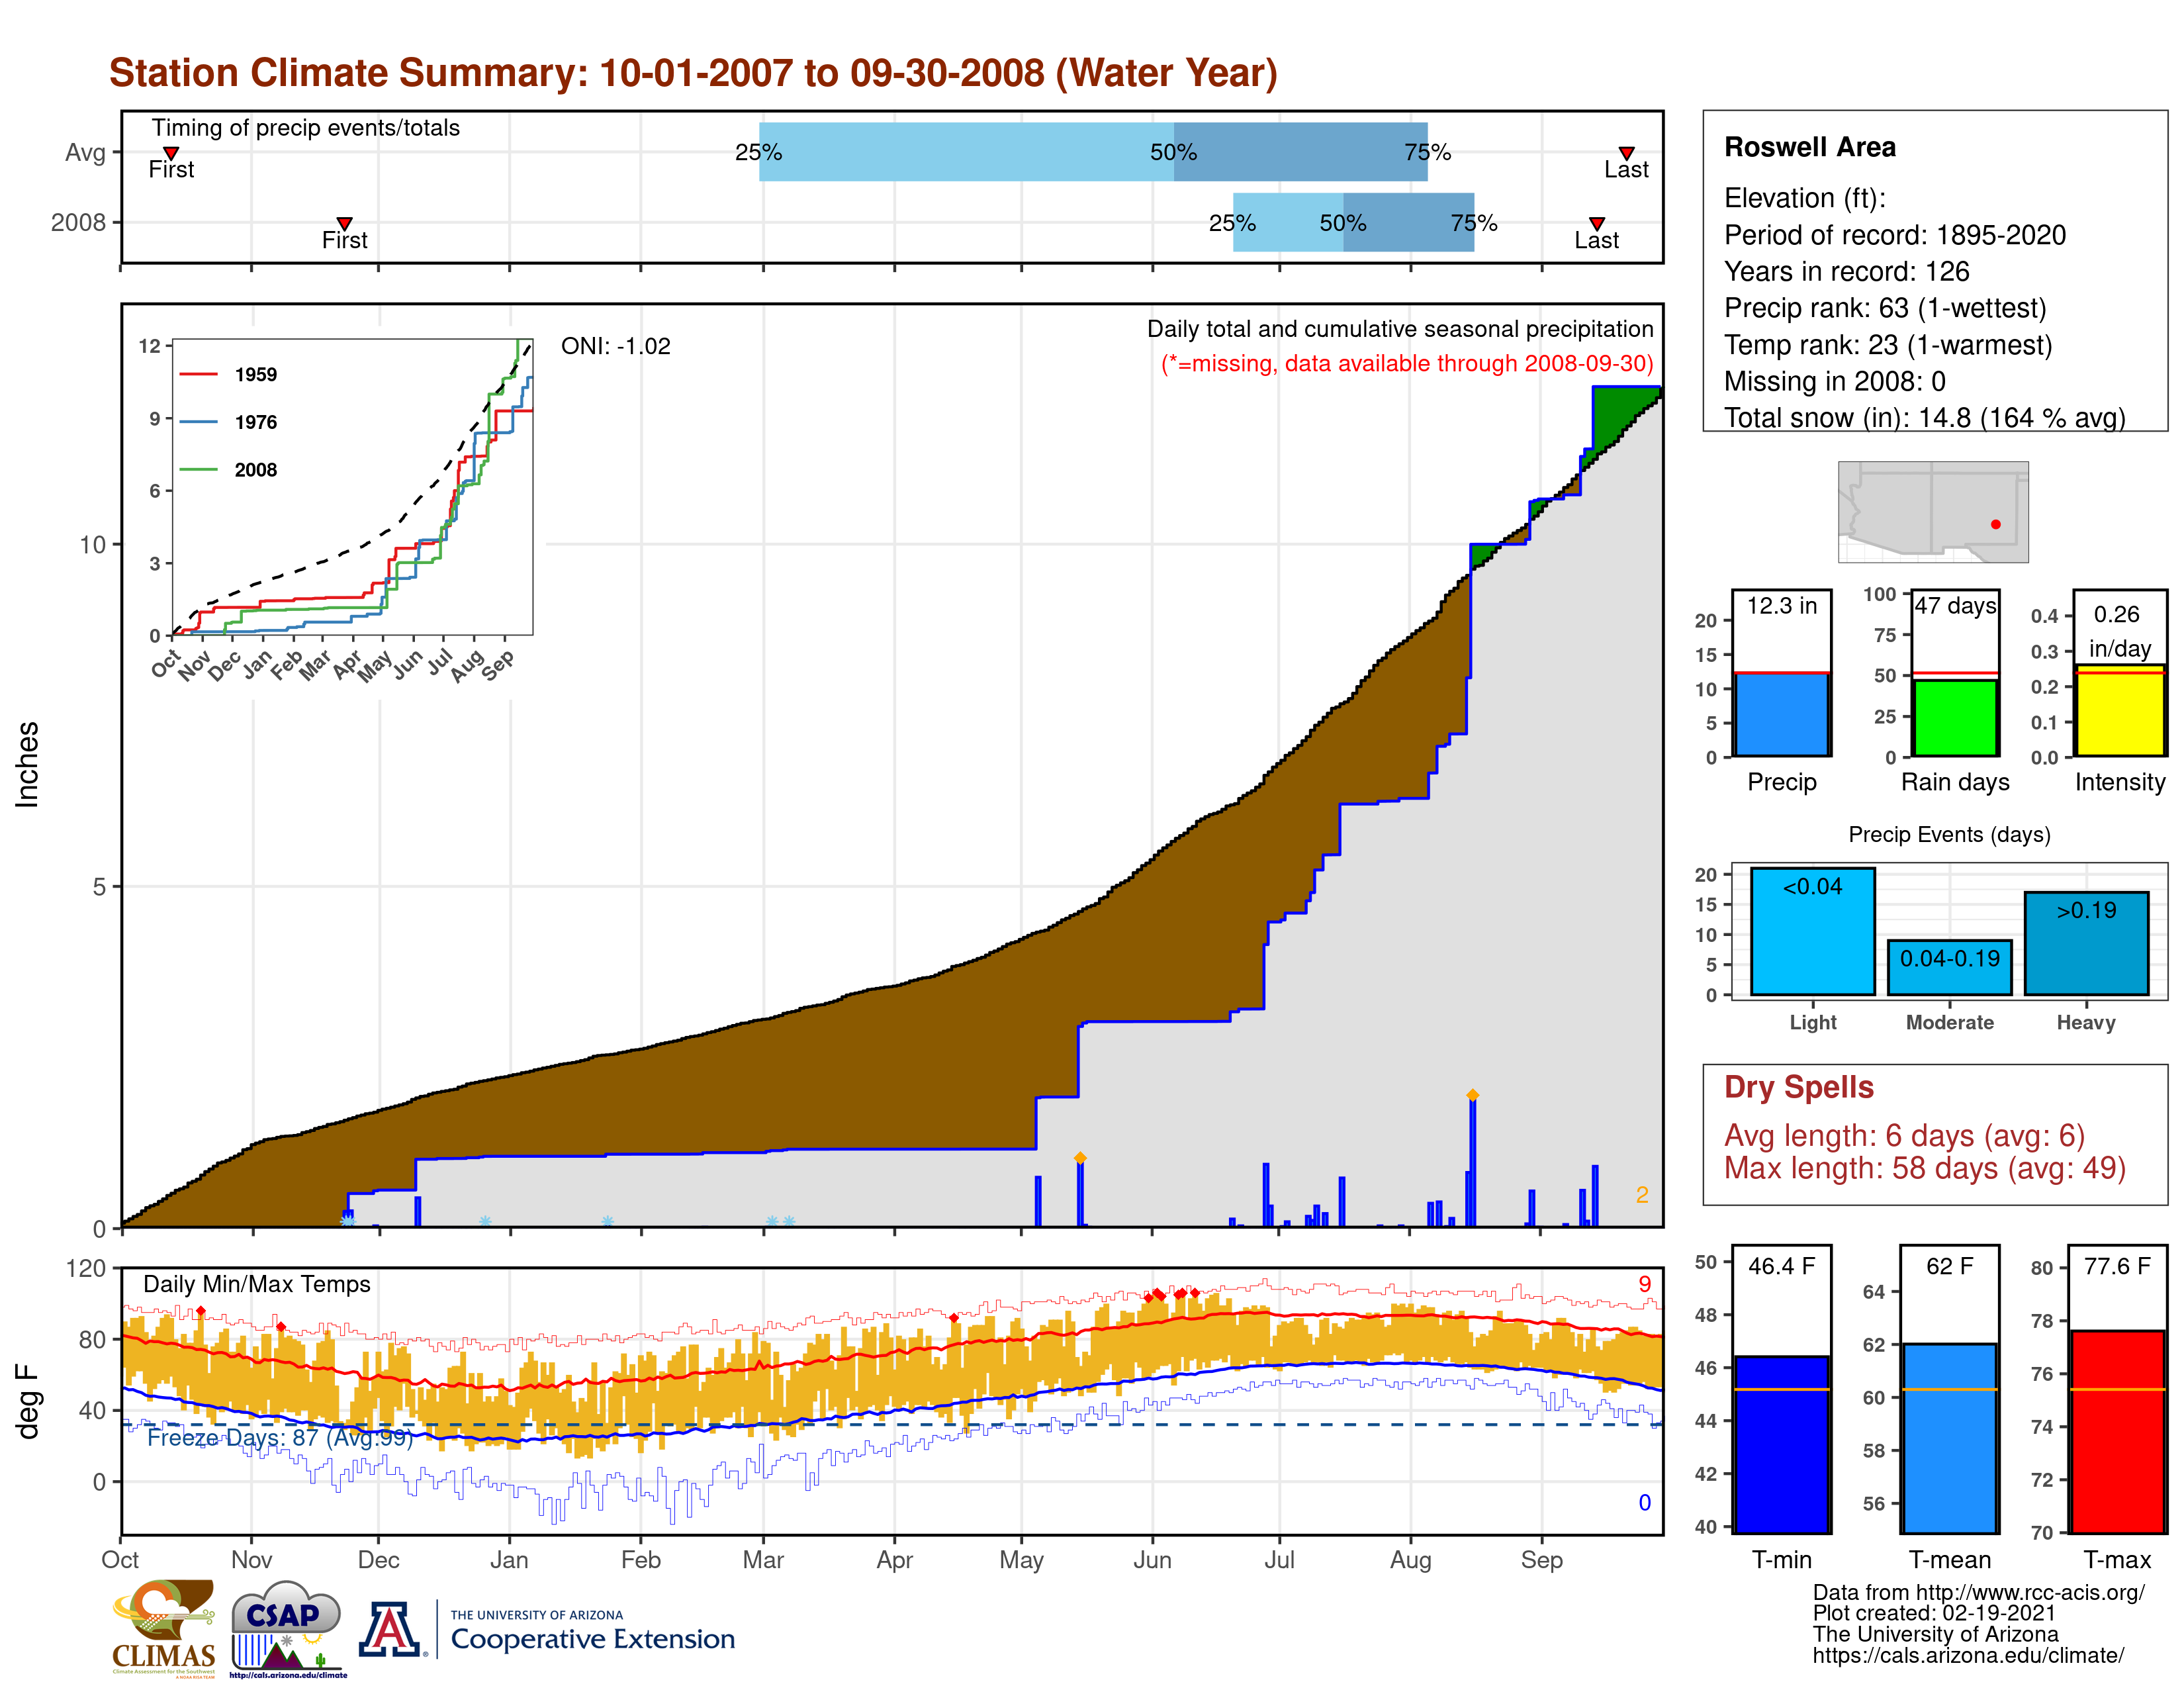Click the Roswell Area heading
Screen dimensions: 2184x1688
1809,147
